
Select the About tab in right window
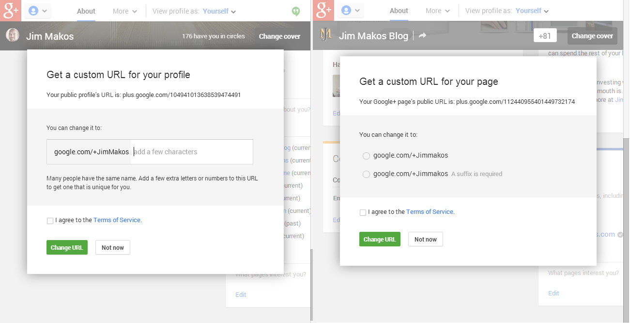[399, 11]
